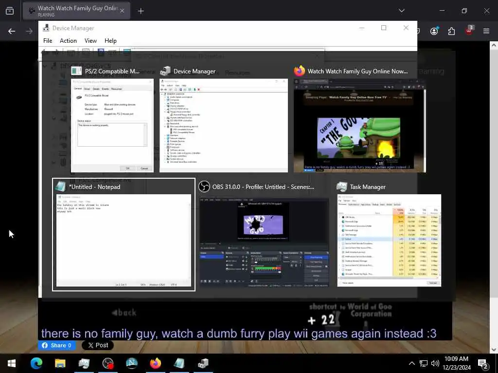
Task: Click the page scrollbar down arrow
Action: click(x=494, y=350)
